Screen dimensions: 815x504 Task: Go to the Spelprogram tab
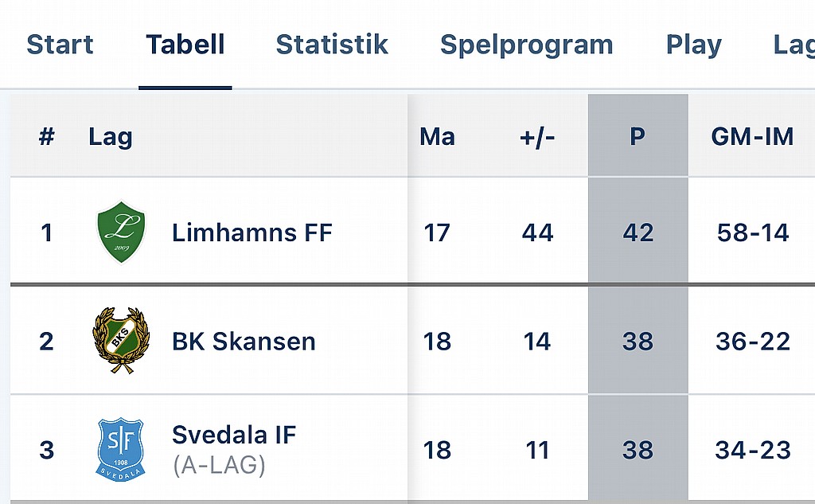pyautogui.click(x=526, y=45)
